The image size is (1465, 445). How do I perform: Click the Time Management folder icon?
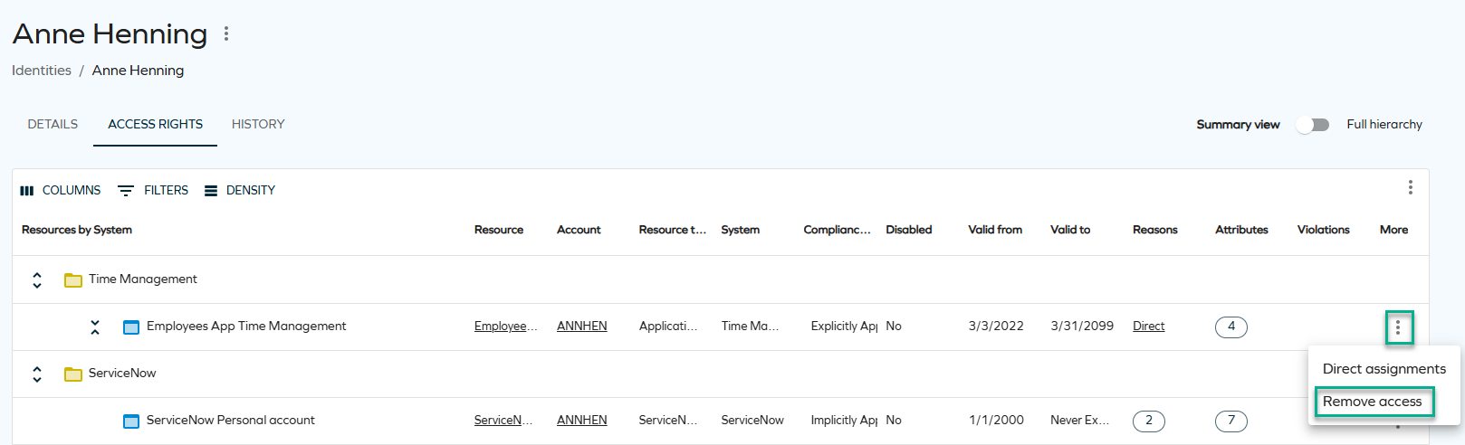[73, 279]
